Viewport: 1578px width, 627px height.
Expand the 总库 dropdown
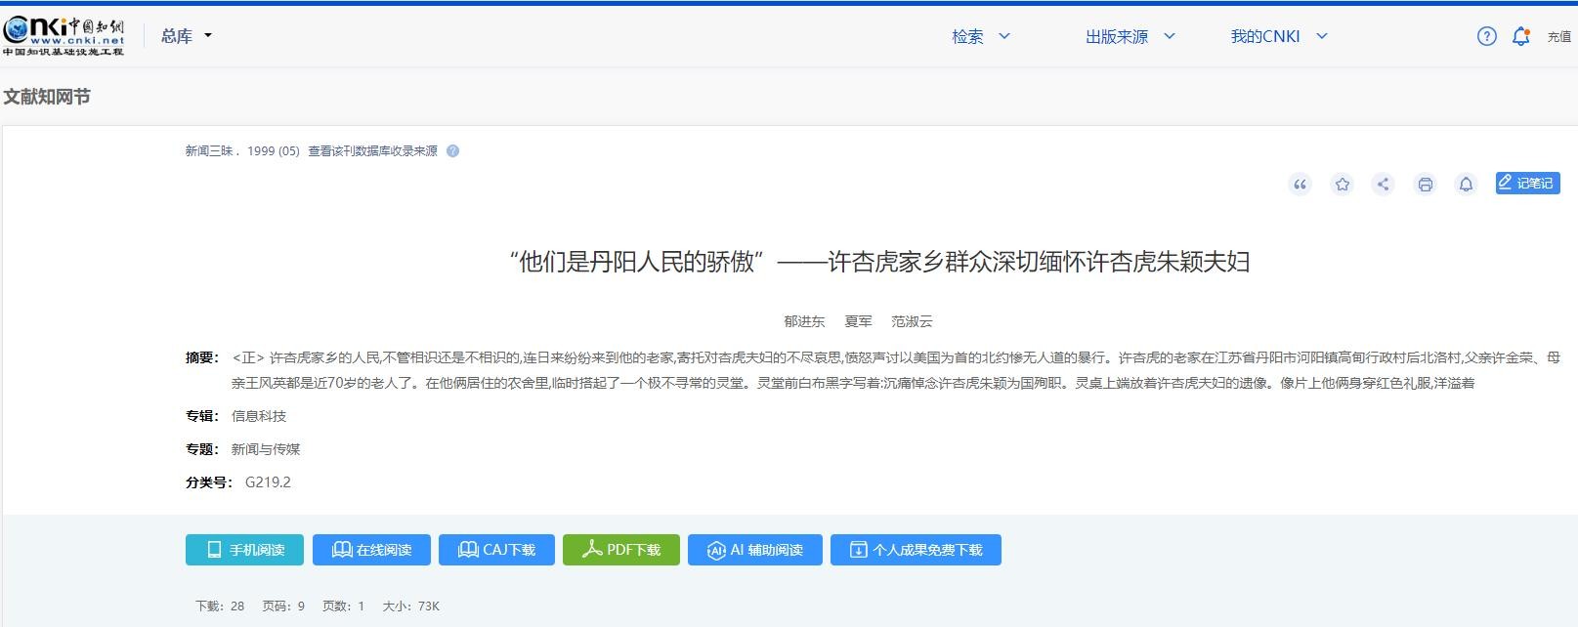186,36
